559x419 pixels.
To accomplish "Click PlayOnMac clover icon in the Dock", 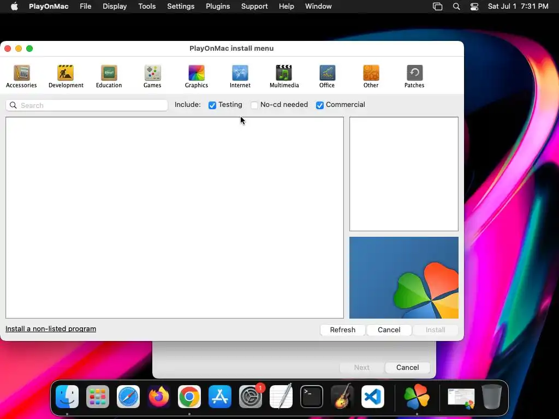I will (417, 397).
